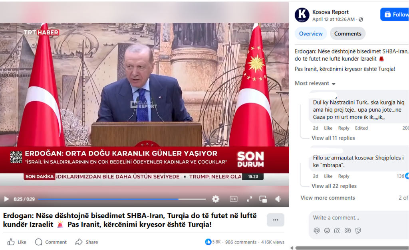Open the GIF picker in comment box
This screenshot has height=250, width=409.
[347, 230]
